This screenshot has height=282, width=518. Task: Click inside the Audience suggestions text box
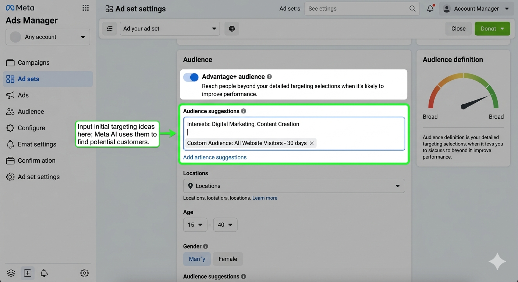pyautogui.click(x=294, y=134)
